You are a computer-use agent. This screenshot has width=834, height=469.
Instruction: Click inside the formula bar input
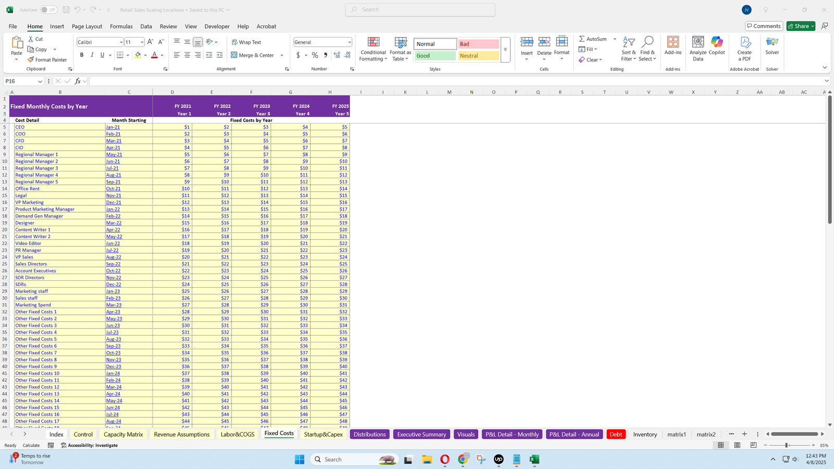453,81
